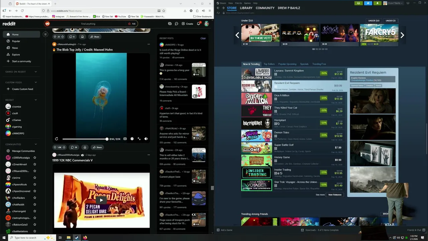Open overflow menu on Y2K NBC Commercials post
Viewport: 428px width, 241px height.
(x=149, y=155)
